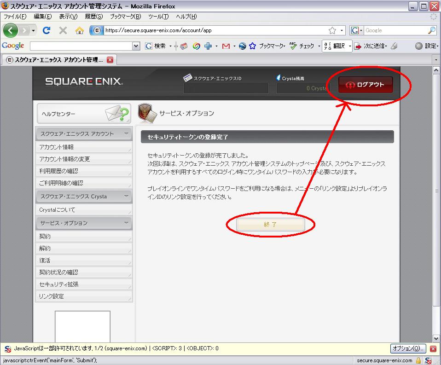Open Crystaについて in sidebar

(84, 210)
